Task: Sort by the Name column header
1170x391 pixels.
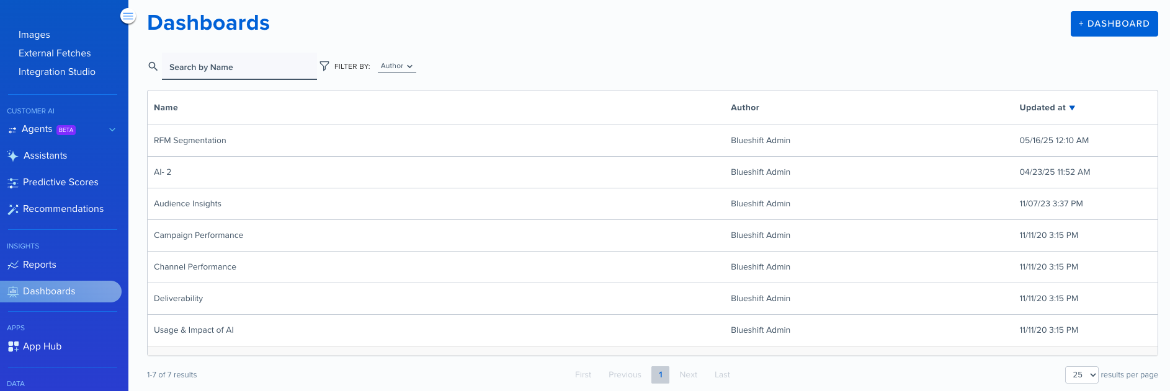Action: [x=166, y=108]
